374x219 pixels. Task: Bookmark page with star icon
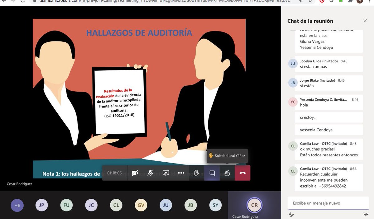pyautogui.click(x=310, y=1)
